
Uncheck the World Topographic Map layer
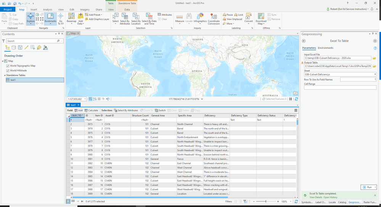tap(8, 66)
